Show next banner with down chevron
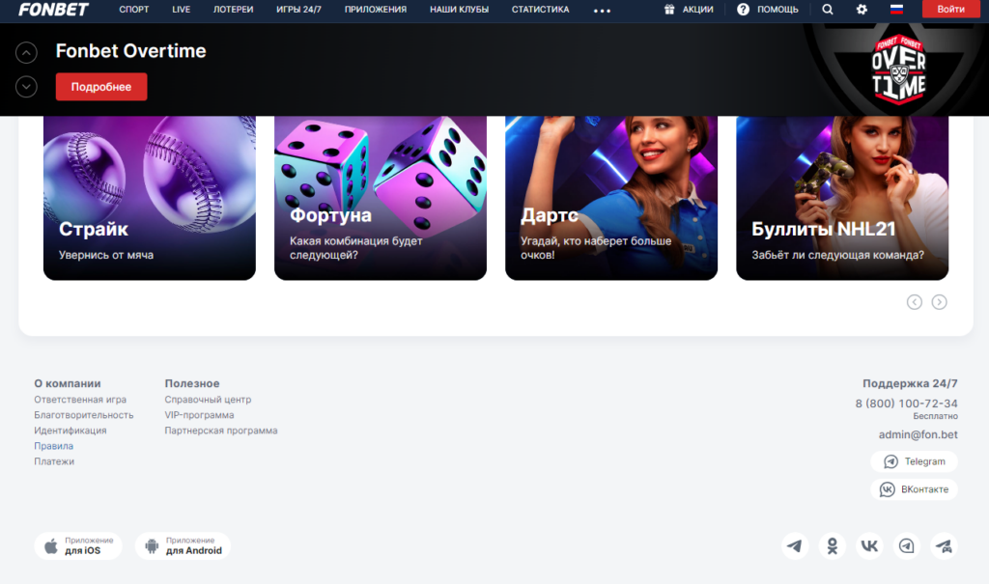 click(26, 87)
